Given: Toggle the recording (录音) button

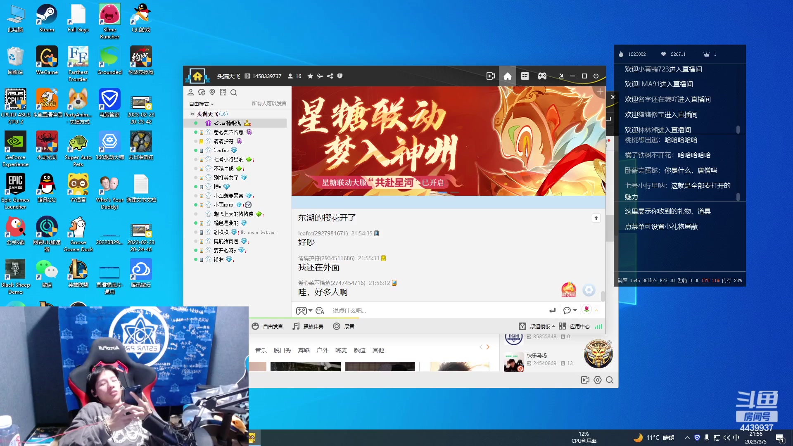Looking at the screenshot, I should (344, 326).
